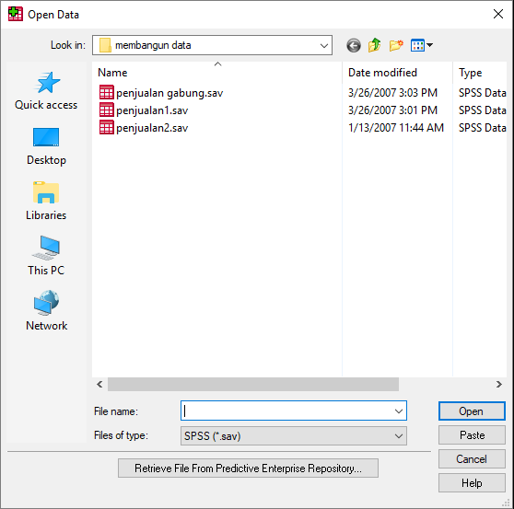Sort files by Name column header
This screenshot has height=509, width=514.
[217, 73]
